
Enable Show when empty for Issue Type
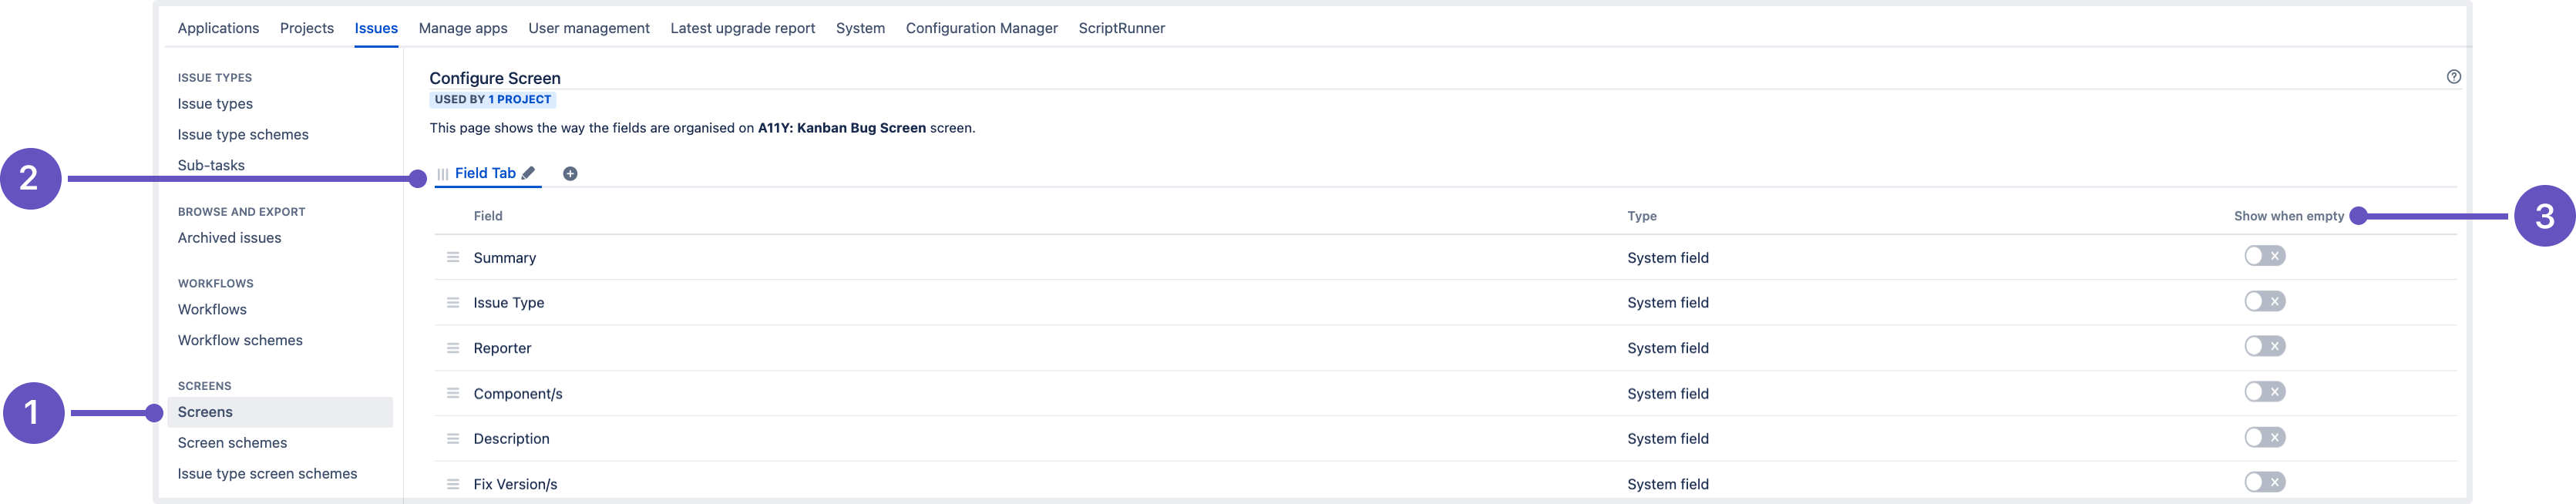[2264, 302]
